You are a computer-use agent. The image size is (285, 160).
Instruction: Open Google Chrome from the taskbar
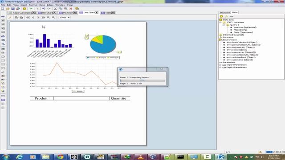click(60, 157)
